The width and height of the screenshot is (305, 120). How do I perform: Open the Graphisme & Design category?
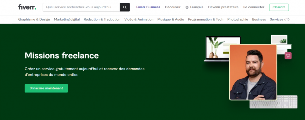click(34, 19)
